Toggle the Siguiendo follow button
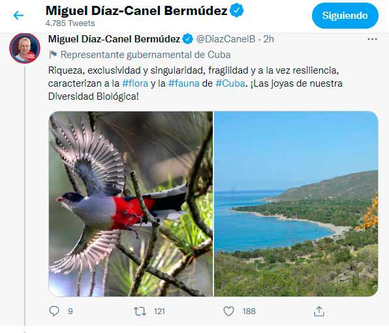 345,16
